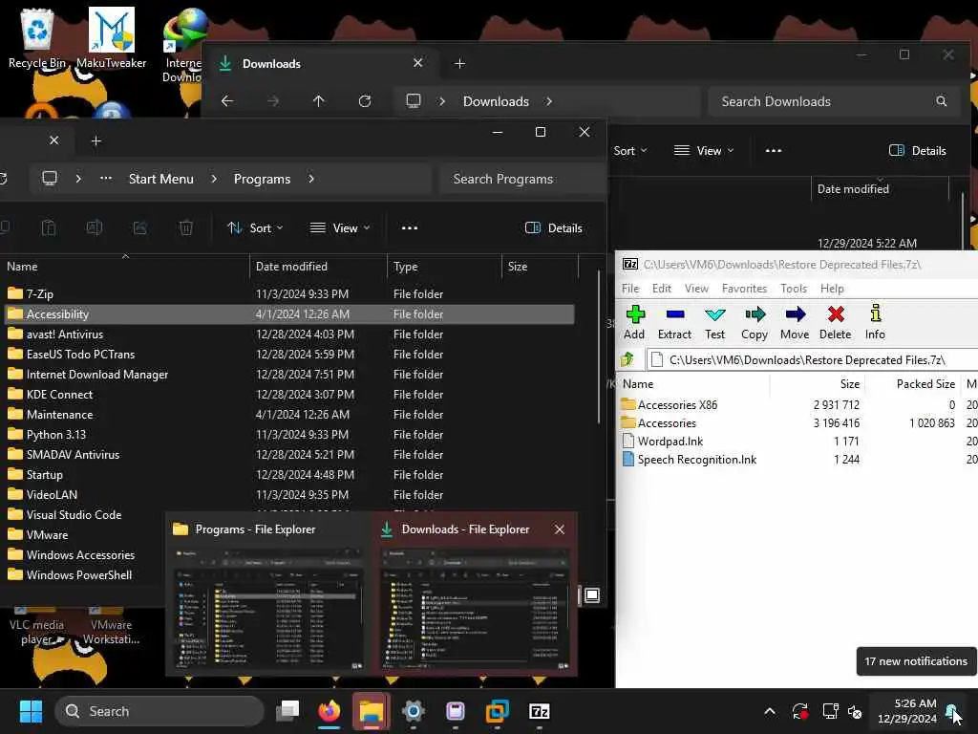Add a new tab in Downloads window

click(x=459, y=64)
